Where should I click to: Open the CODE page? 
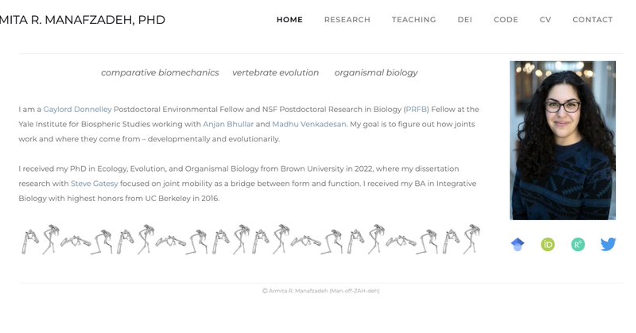click(x=506, y=19)
